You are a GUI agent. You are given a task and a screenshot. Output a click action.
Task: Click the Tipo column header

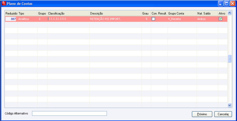(x=28, y=13)
